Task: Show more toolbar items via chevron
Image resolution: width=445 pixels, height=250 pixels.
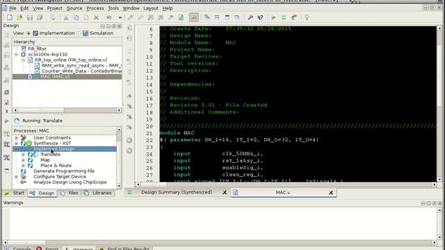Action: coord(120,17)
